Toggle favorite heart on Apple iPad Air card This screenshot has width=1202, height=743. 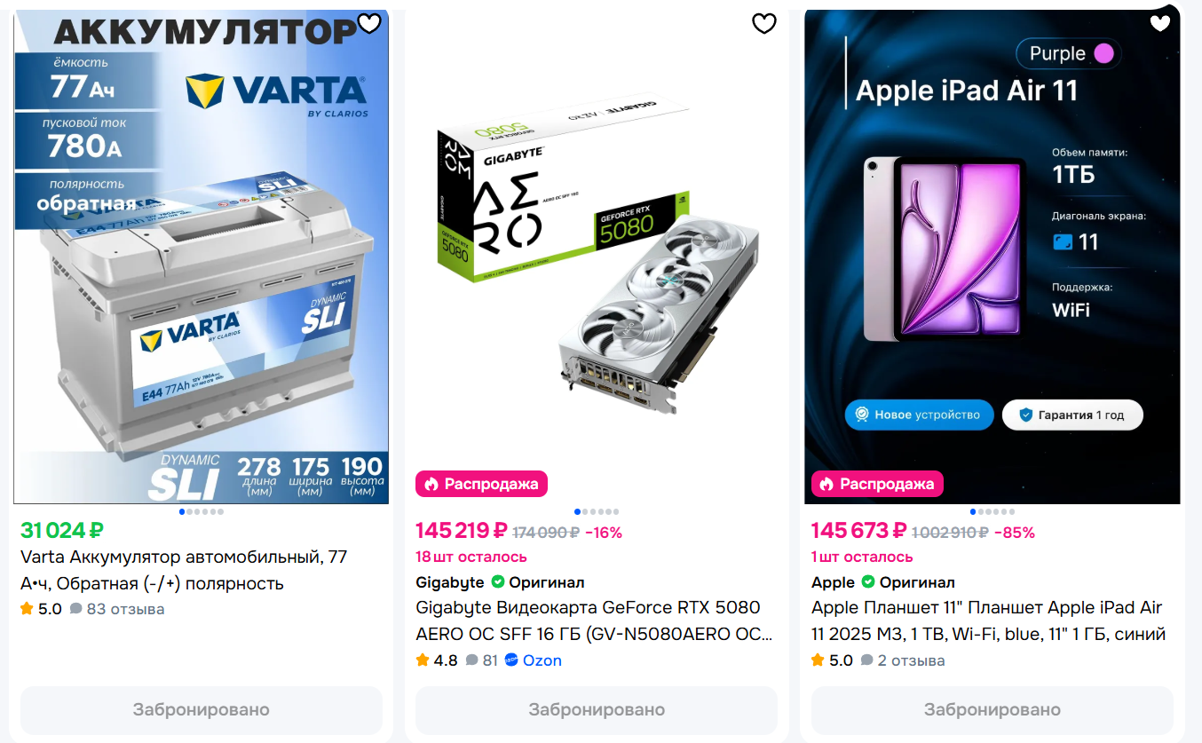tap(1160, 24)
